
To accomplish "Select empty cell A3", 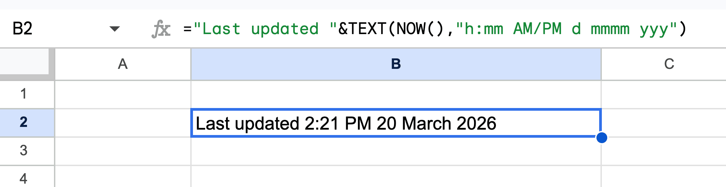I will [123, 151].
